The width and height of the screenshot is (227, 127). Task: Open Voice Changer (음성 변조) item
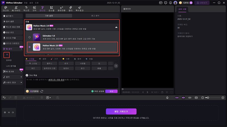click(x=12, y=32)
